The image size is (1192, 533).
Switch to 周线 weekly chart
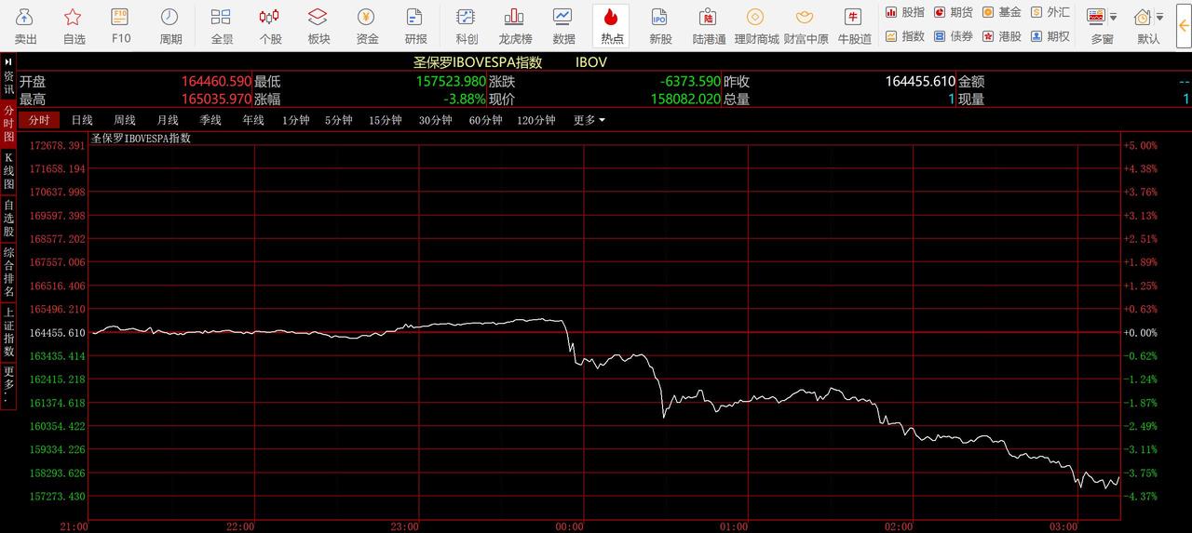(125, 120)
